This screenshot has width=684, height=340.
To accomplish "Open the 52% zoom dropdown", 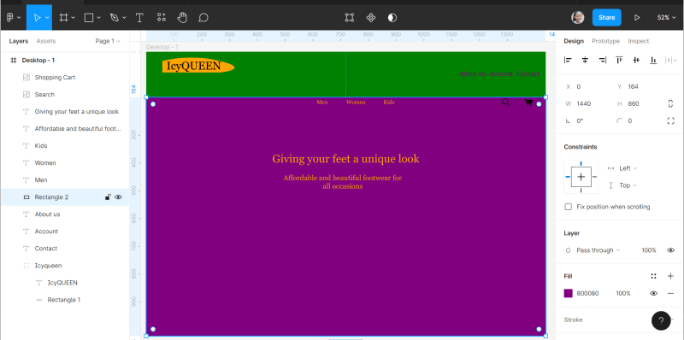I will (666, 17).
